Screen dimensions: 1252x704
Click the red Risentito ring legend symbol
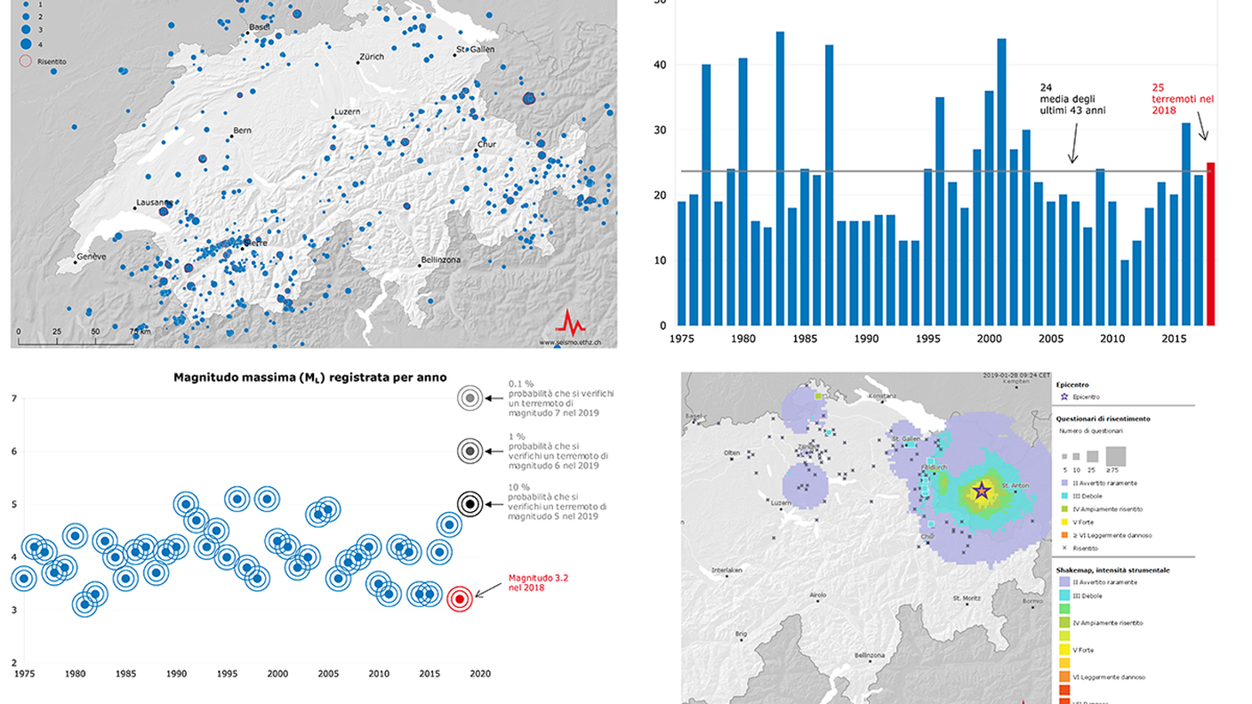coord(26,61)
